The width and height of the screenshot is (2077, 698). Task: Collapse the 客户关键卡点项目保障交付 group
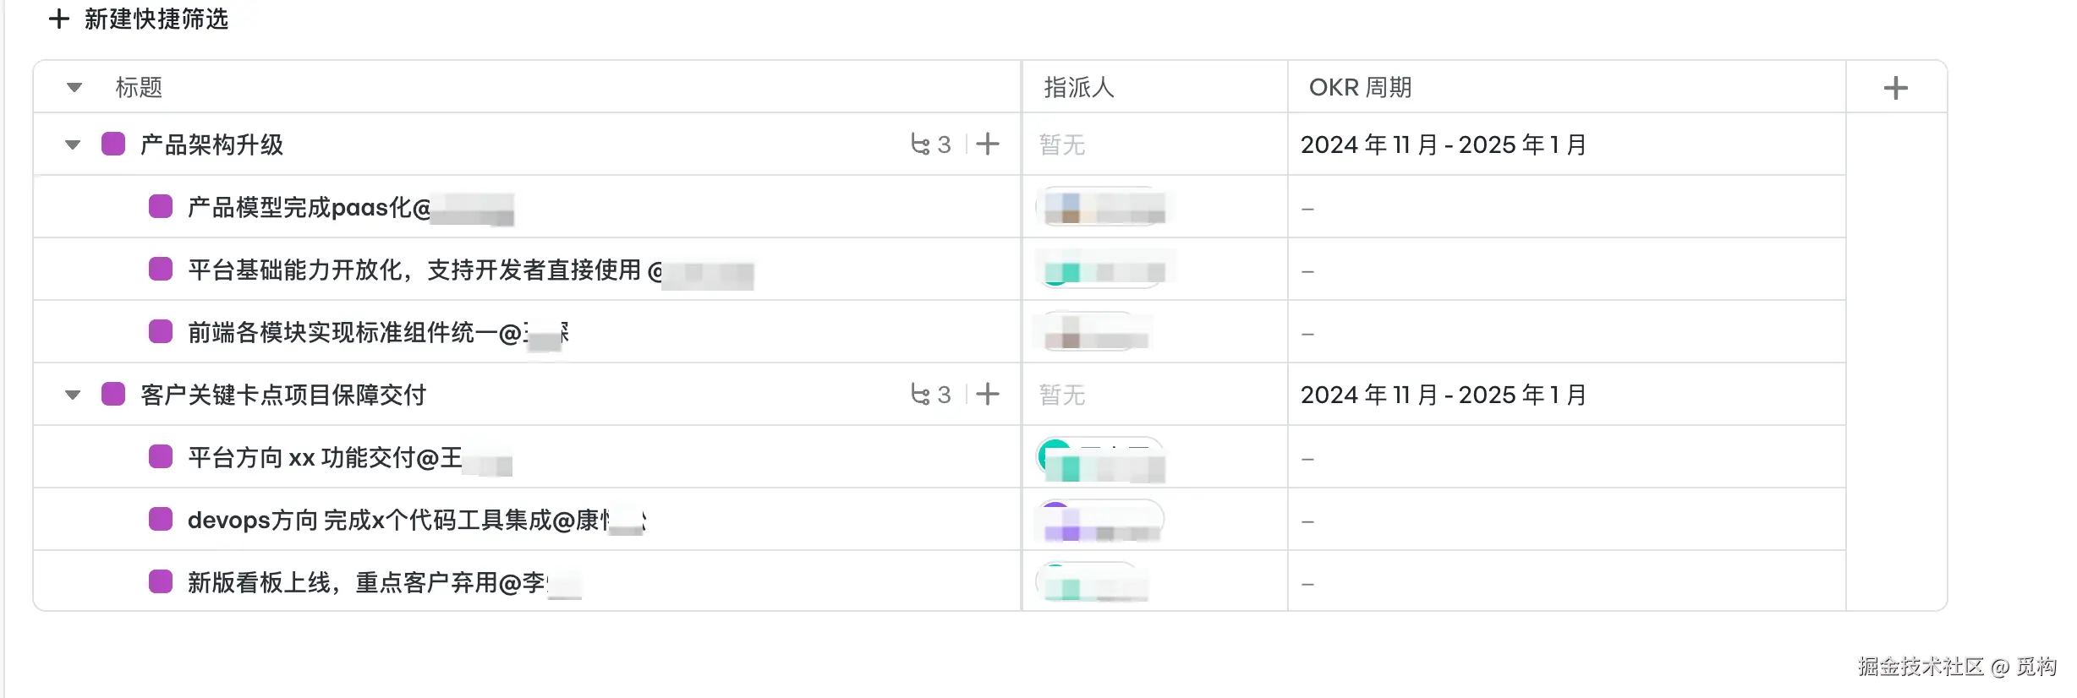pos(73,395)
